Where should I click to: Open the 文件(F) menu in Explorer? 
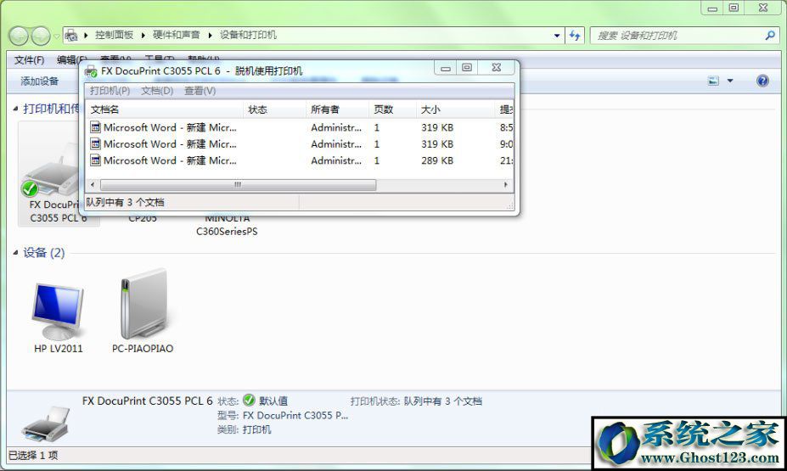pyautogui.click(x=29, y=60)
